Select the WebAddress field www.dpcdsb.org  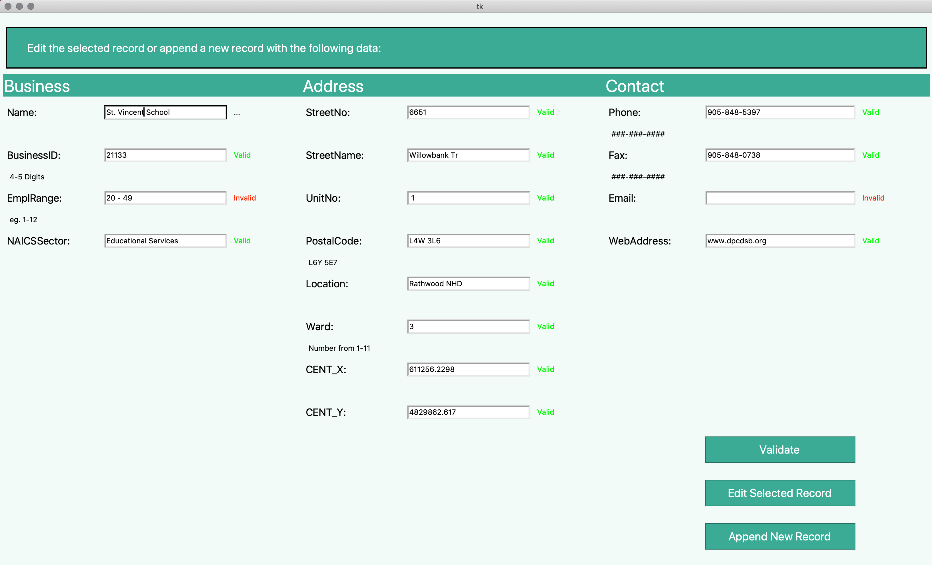[779, 241]
